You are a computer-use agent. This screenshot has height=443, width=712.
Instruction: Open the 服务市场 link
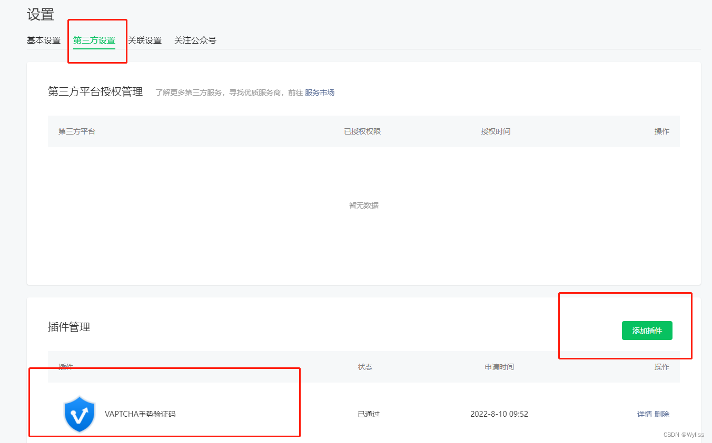pyautogui.click(x=320, y=92)
